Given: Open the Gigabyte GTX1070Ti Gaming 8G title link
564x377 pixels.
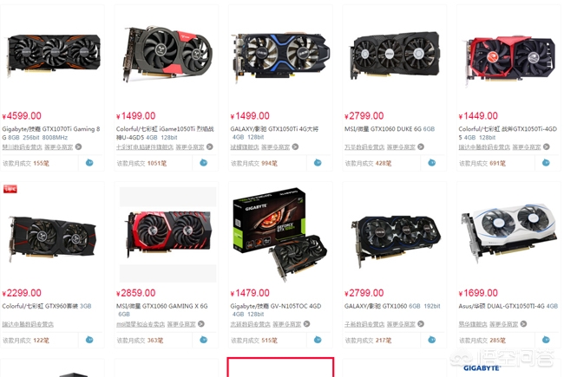Looking at the screenshot, I should 51,133.
